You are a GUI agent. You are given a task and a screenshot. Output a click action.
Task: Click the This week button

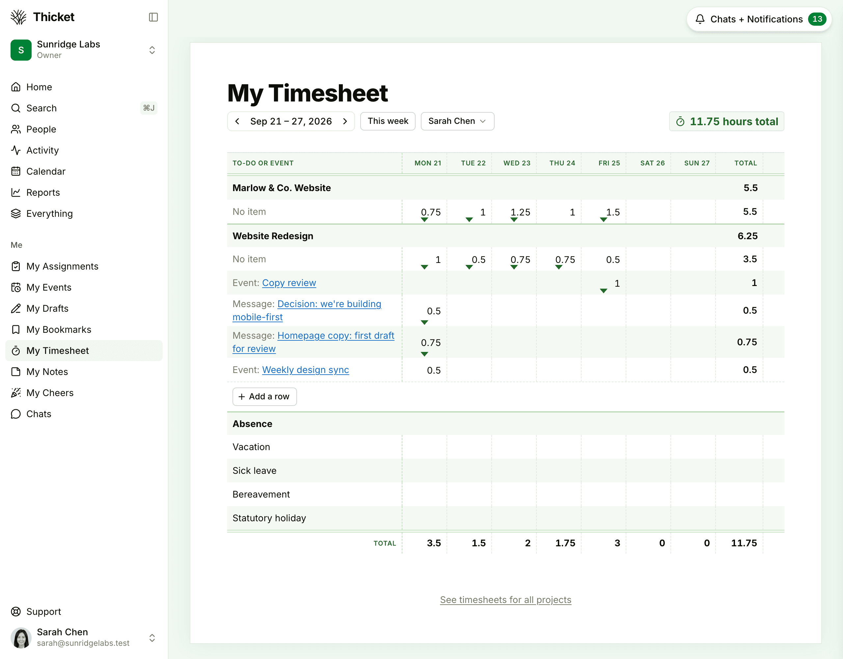point(388,121)
